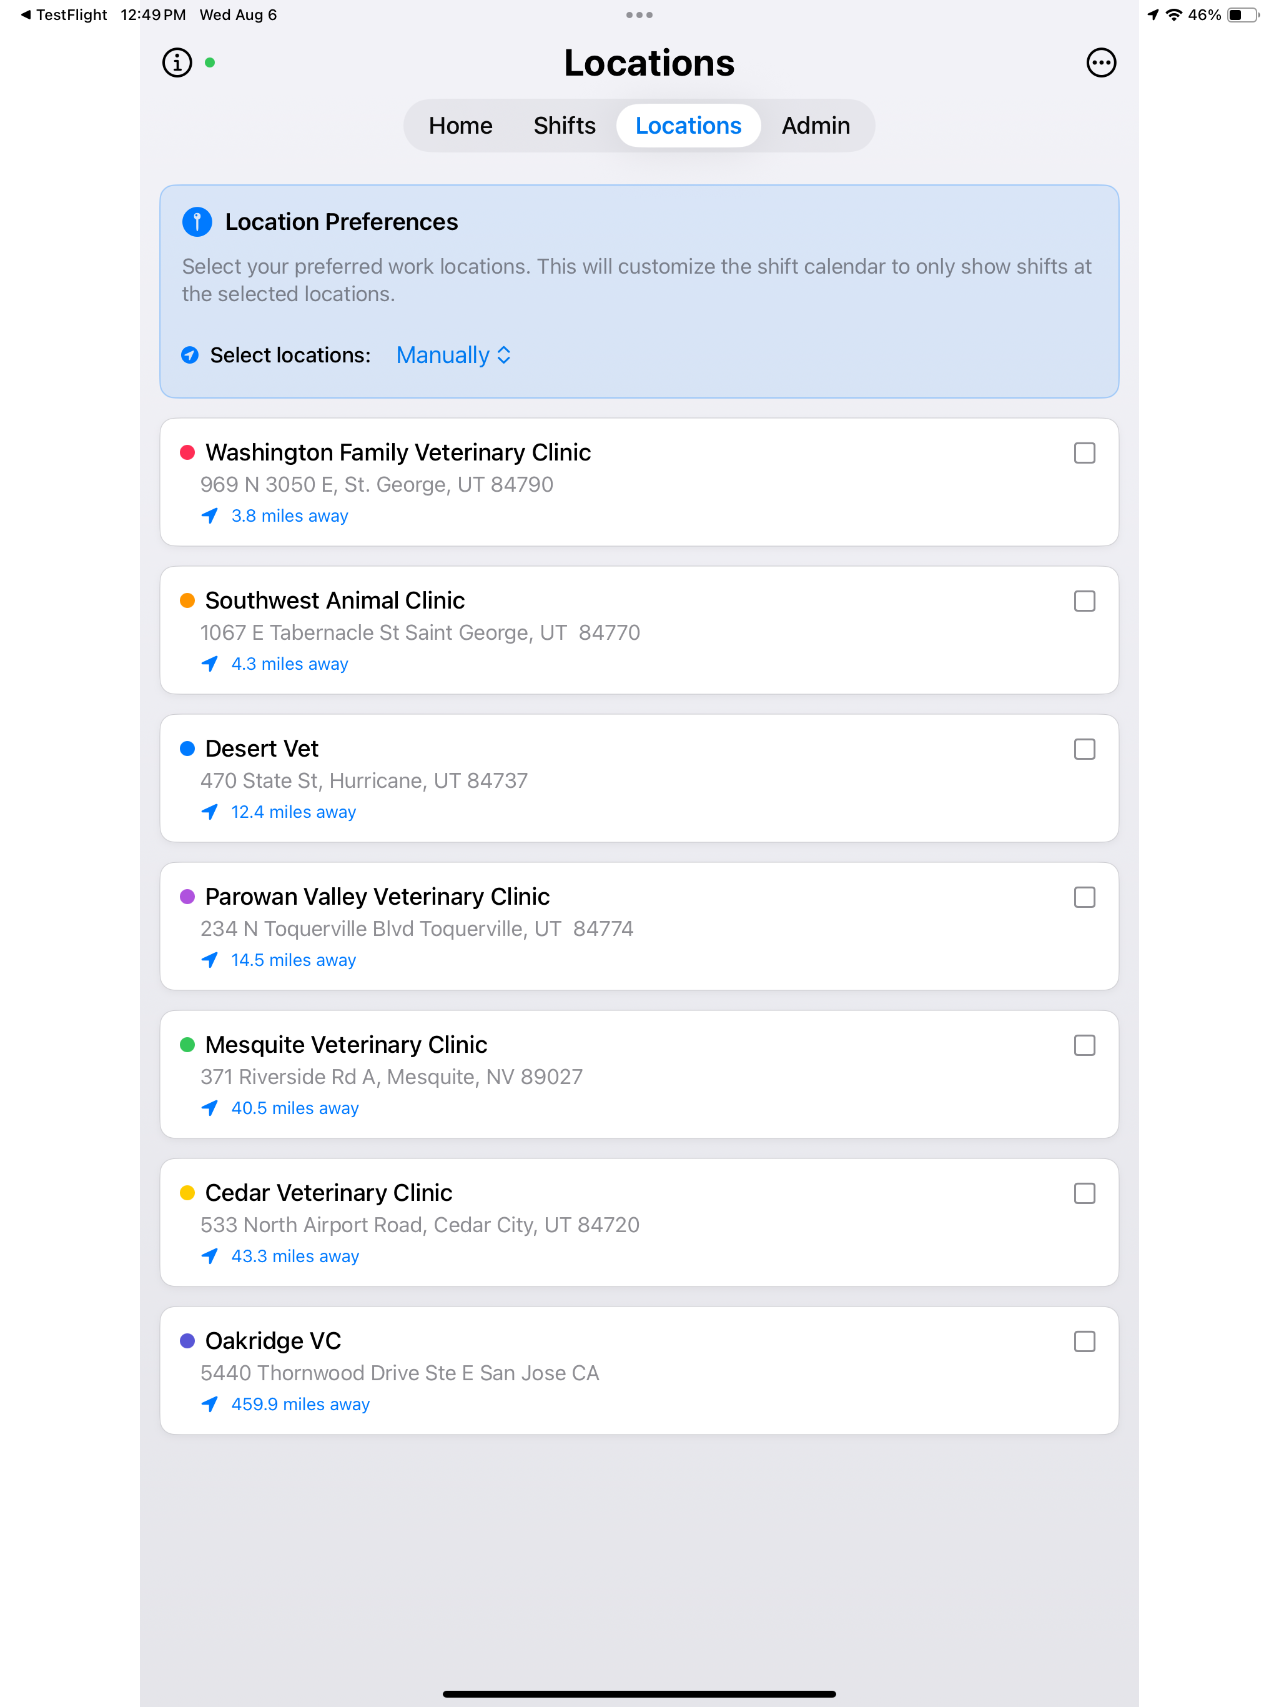Select the Oakridge VC checkbox

1085,1342
